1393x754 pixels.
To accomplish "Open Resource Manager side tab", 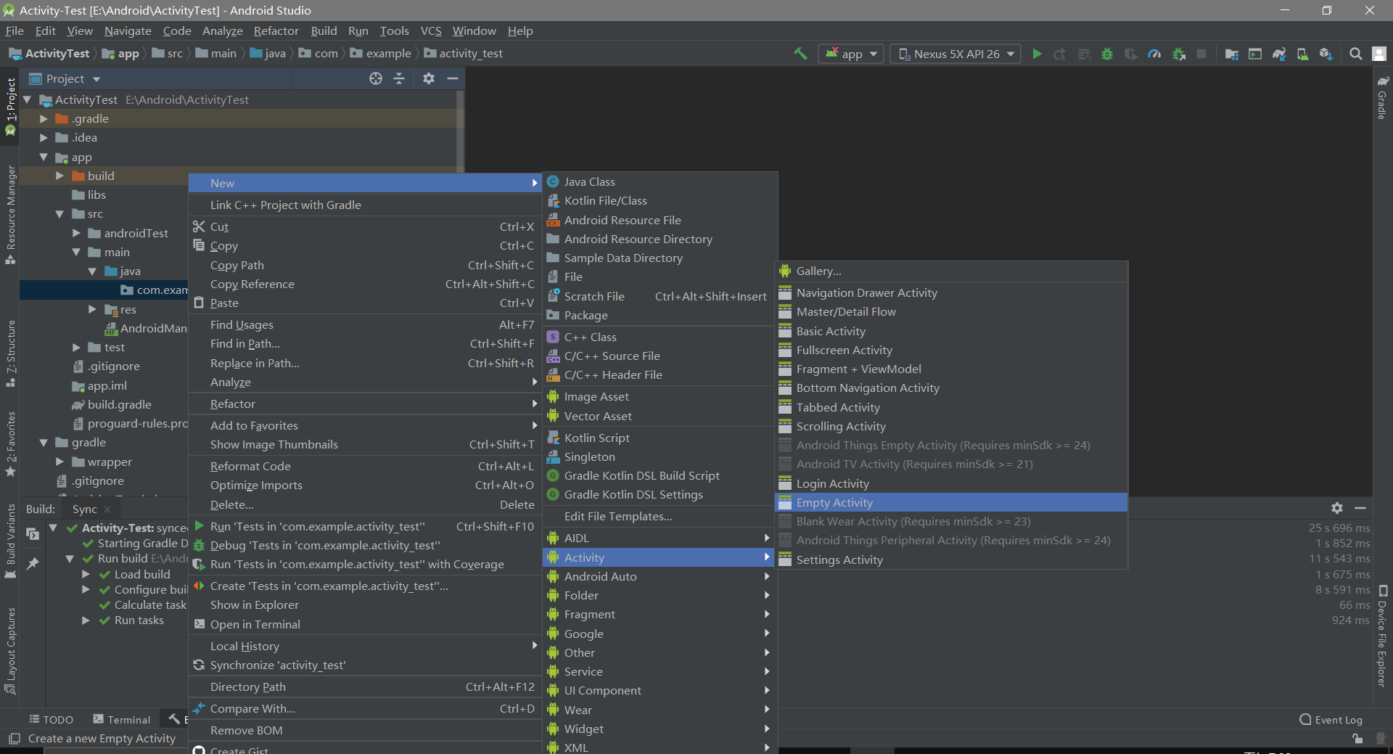I will (x=10, y=215).
